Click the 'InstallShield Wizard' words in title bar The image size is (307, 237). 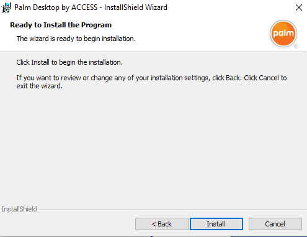coord(136,7)
